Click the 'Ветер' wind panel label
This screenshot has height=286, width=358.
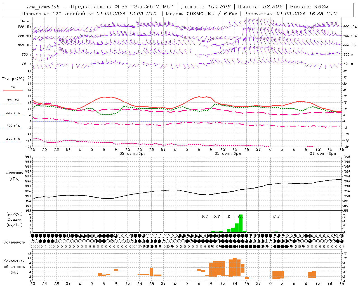click(x=26, y=21)
